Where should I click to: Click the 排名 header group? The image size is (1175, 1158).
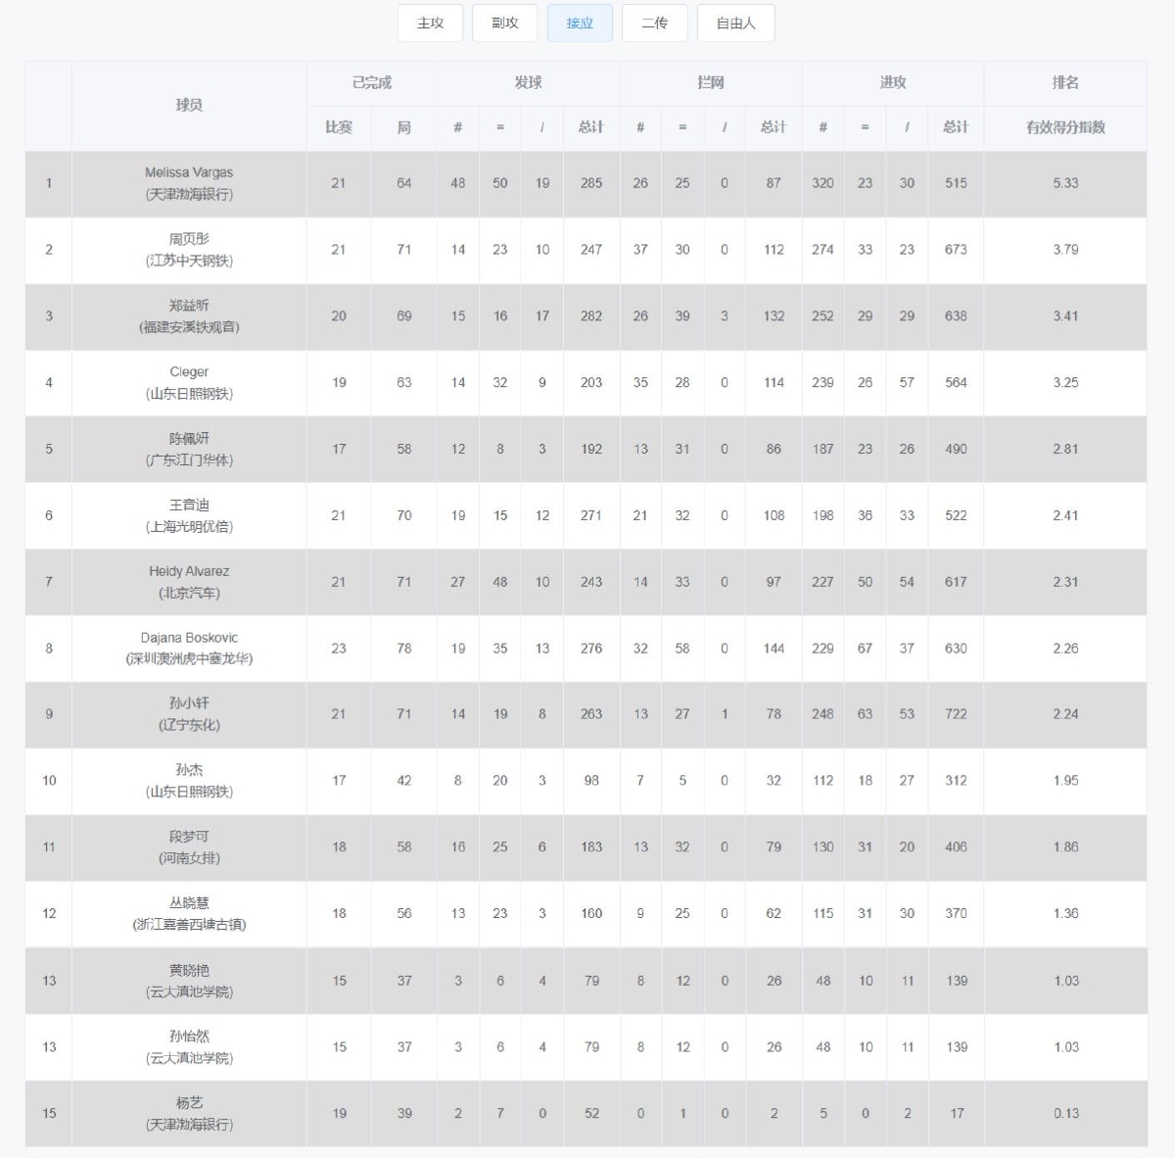pos(1065,83)
